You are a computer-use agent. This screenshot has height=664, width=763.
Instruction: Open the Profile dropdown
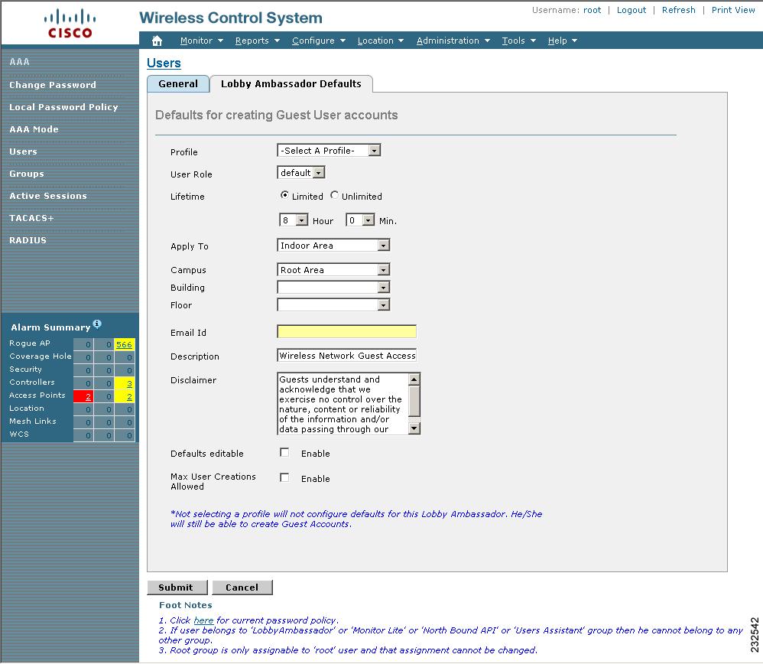coord(329,151)
